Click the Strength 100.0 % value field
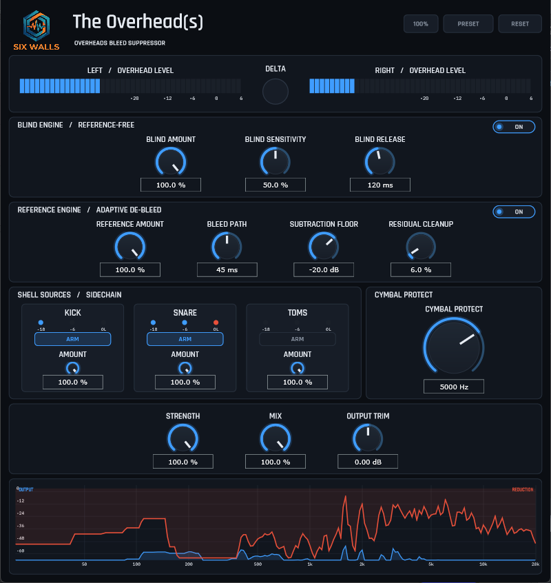551x583 pixels. [183, 462]
